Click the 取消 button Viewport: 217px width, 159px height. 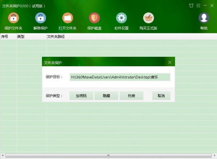(x=161, y=96)
